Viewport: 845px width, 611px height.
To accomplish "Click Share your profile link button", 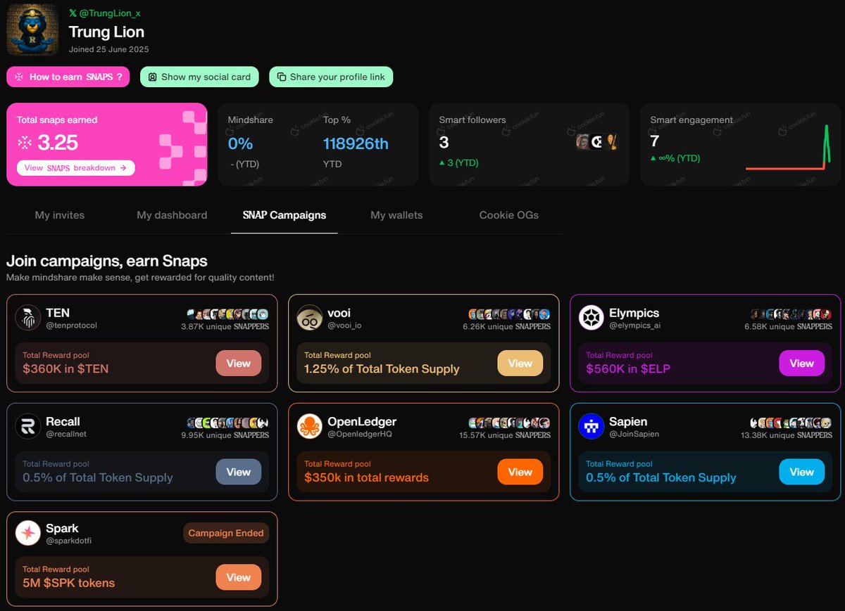I will [331, 77].
